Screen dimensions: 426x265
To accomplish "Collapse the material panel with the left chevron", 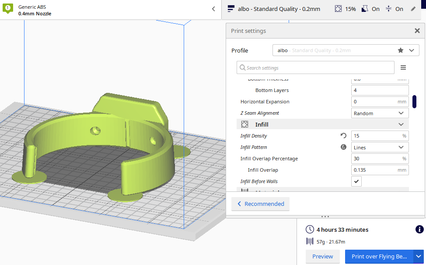I will click(213, 9).
